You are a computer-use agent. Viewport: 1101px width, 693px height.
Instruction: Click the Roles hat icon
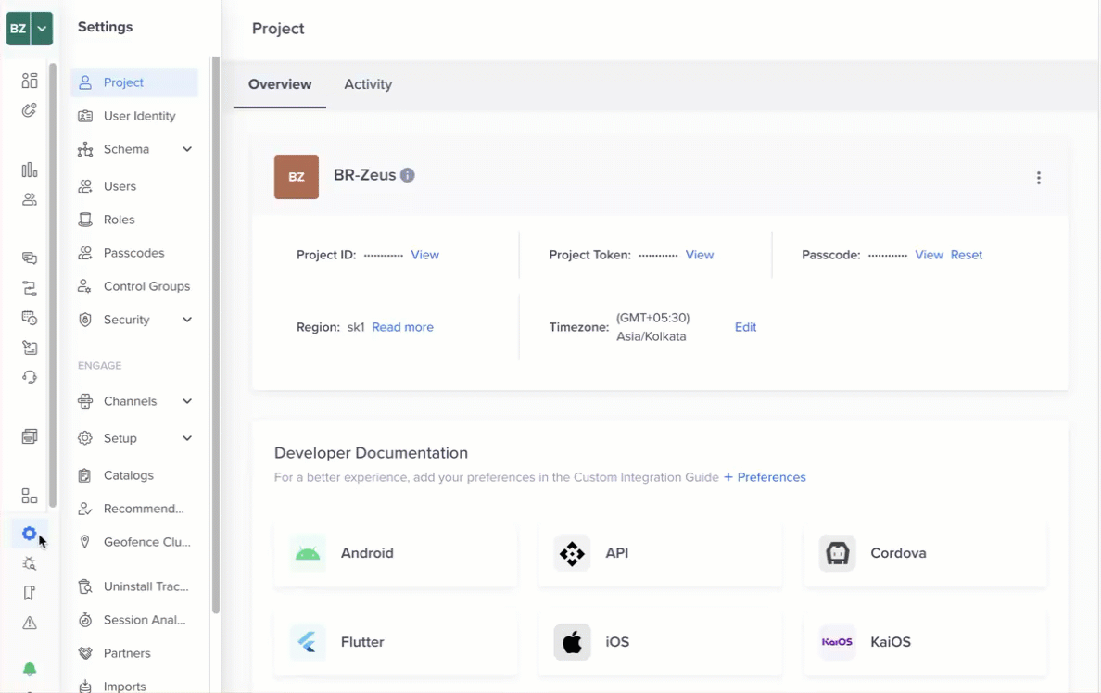point(85,220)
